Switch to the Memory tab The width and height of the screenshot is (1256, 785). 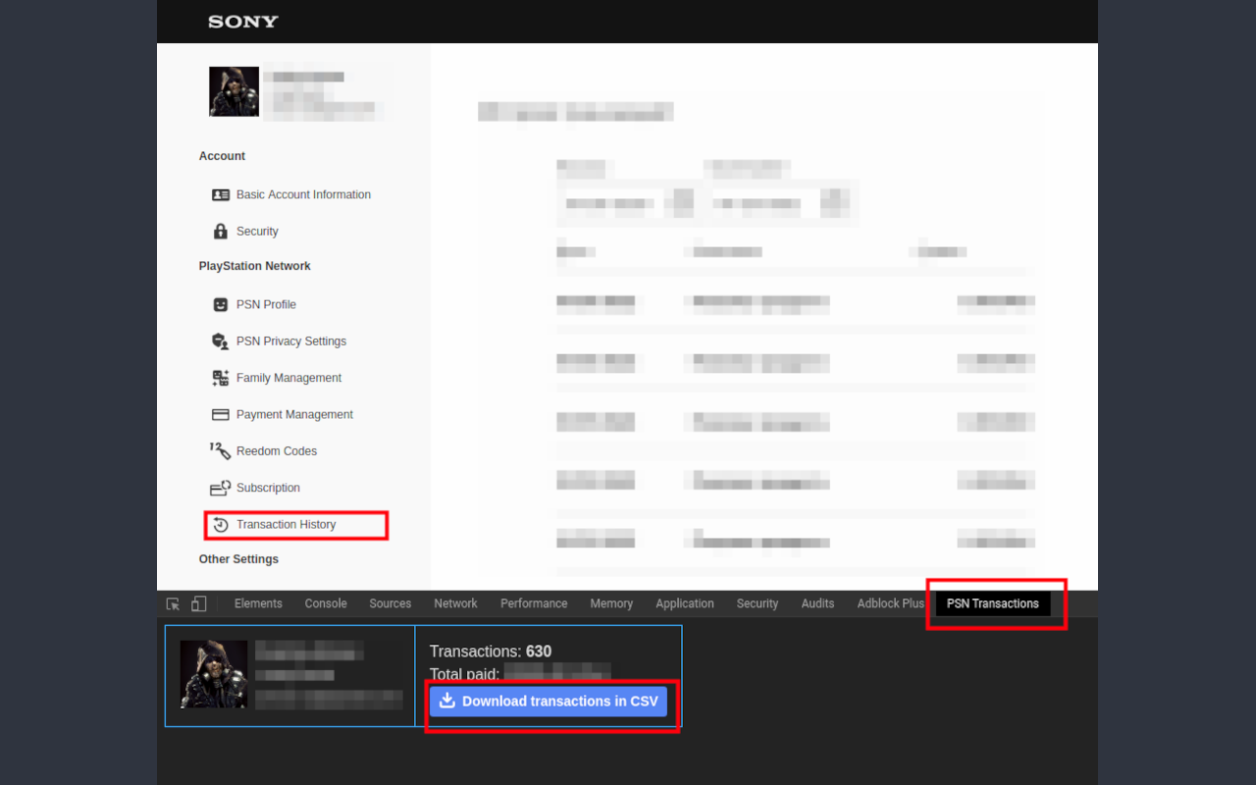(x=611, y=603)
